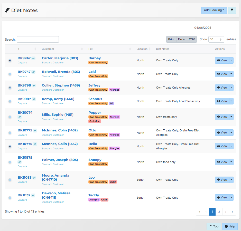
Task: Expand row details for Barney
Action: point(10,61)
